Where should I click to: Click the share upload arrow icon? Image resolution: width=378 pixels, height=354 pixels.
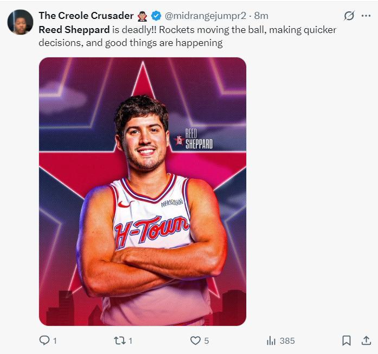coord(366,340)
